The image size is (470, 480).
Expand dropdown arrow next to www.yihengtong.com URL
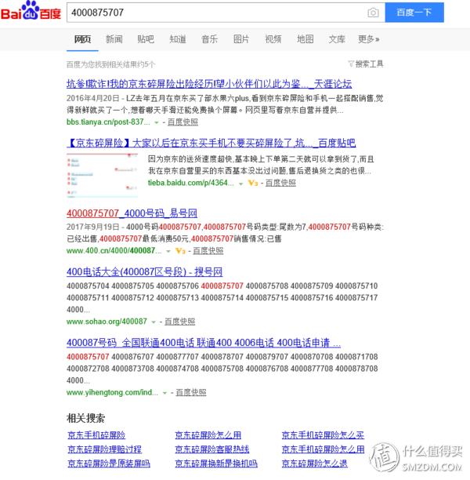click(164, 393)
